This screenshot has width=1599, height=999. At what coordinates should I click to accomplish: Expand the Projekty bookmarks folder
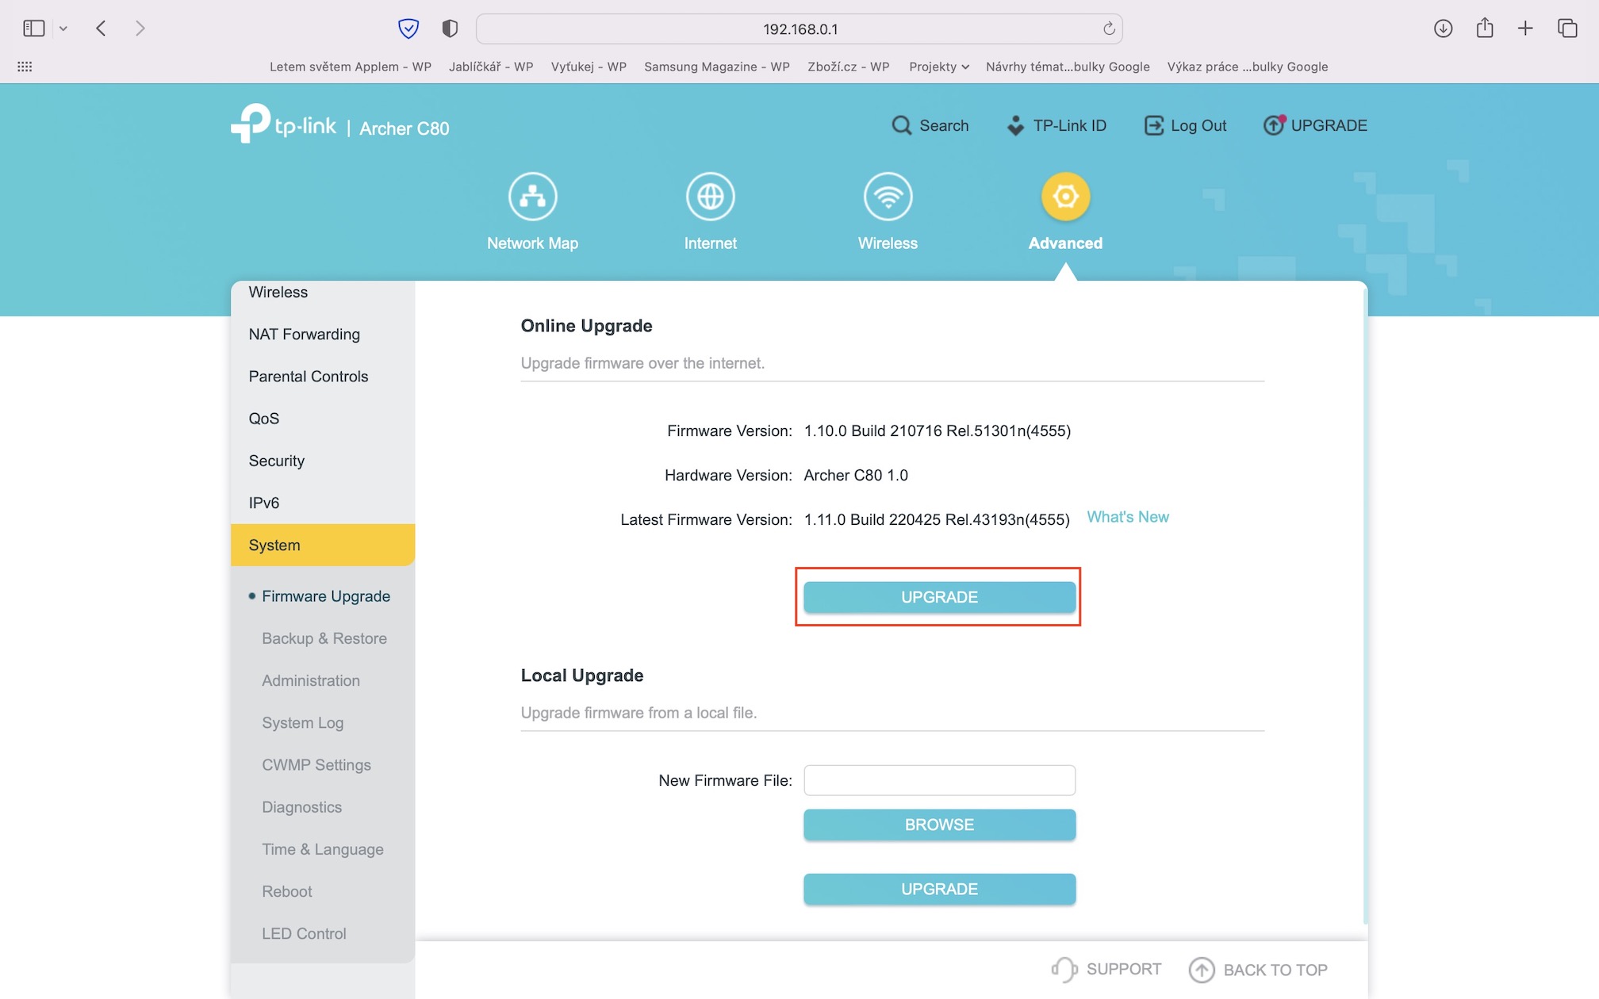tap(938, 67)
